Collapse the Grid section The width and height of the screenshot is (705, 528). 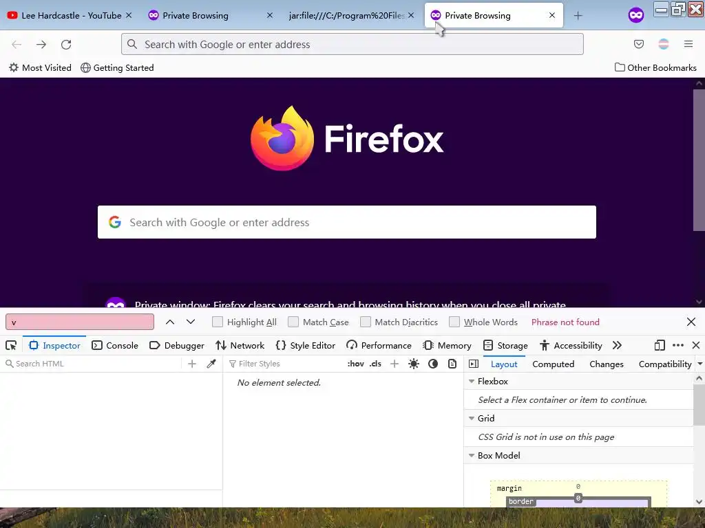pyautogui.click(x=472, y=418)
